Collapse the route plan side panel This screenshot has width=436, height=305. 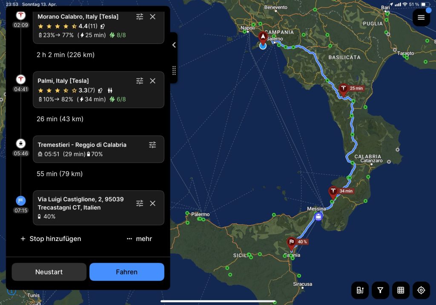tap(174, 45)
